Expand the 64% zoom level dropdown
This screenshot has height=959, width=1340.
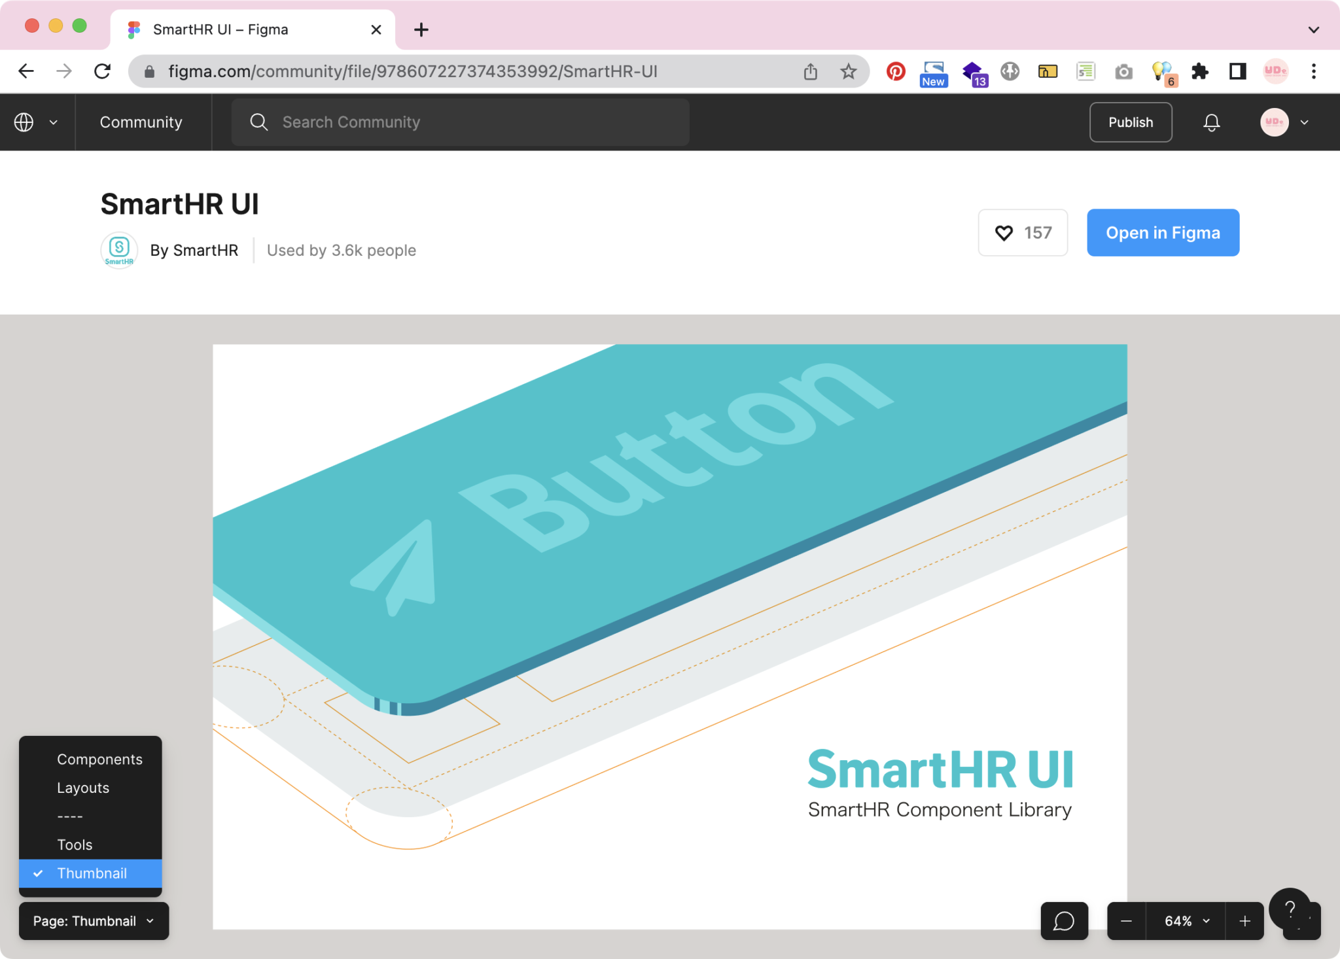pyautogui.click(x=1186, y=921)
